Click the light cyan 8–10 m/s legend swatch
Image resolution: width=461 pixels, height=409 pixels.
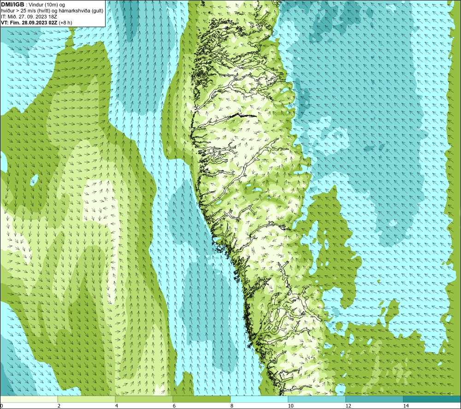point(259,399)
